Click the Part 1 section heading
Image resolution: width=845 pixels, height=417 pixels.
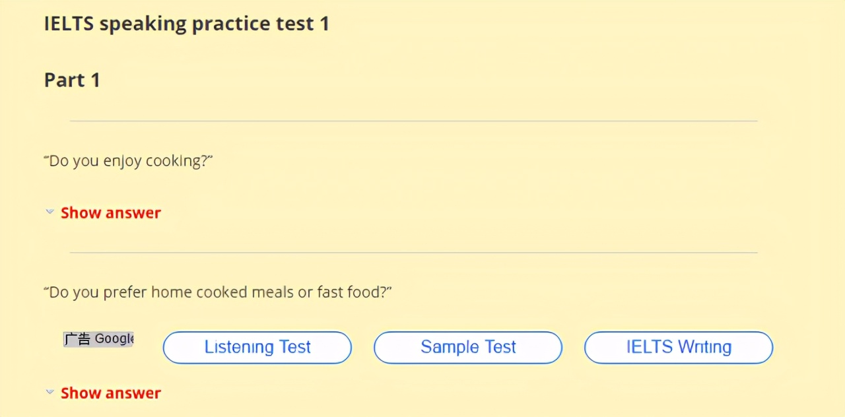[x=72, y=80]
